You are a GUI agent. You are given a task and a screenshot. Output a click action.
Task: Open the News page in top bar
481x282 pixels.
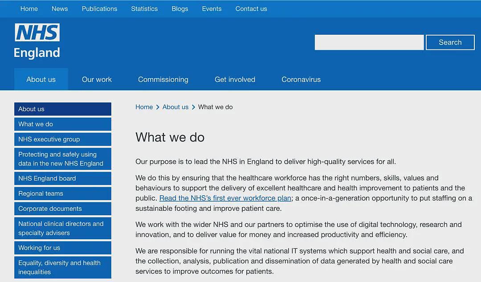[60, 9]
